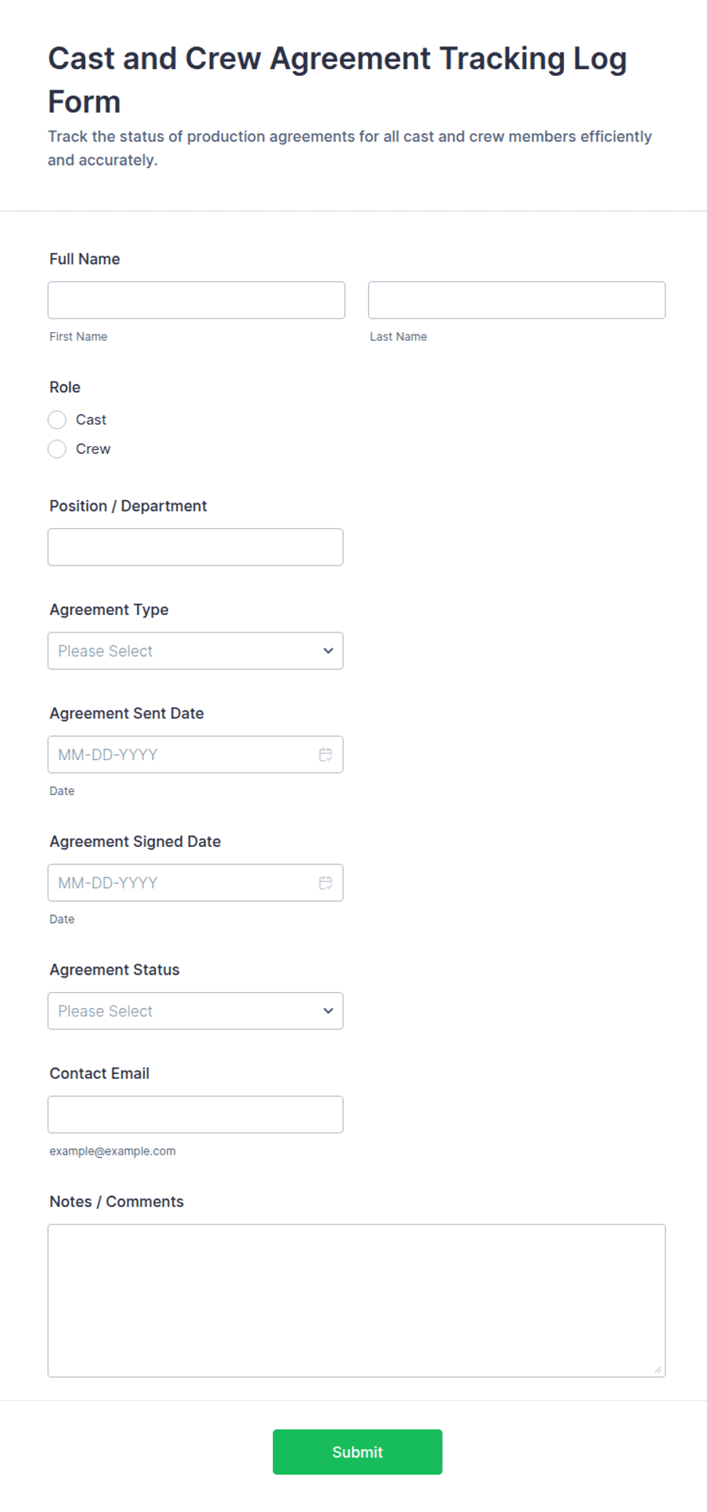Click the form title heading
The height and width of the screenshot is (1512, 707).
(338, 80)
